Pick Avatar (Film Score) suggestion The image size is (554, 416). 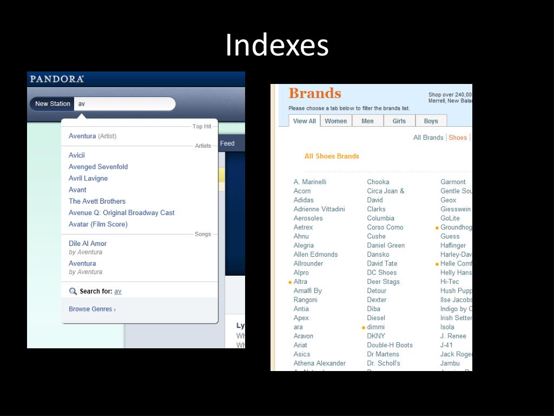pyautogui.click(x=98, y=224)
